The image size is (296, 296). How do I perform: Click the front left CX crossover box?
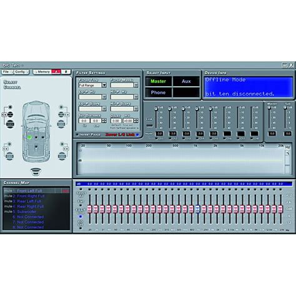[4, 115]
